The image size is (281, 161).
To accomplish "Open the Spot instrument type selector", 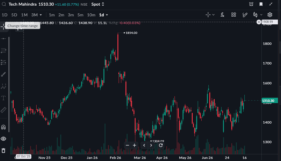I will pos(98,4).
